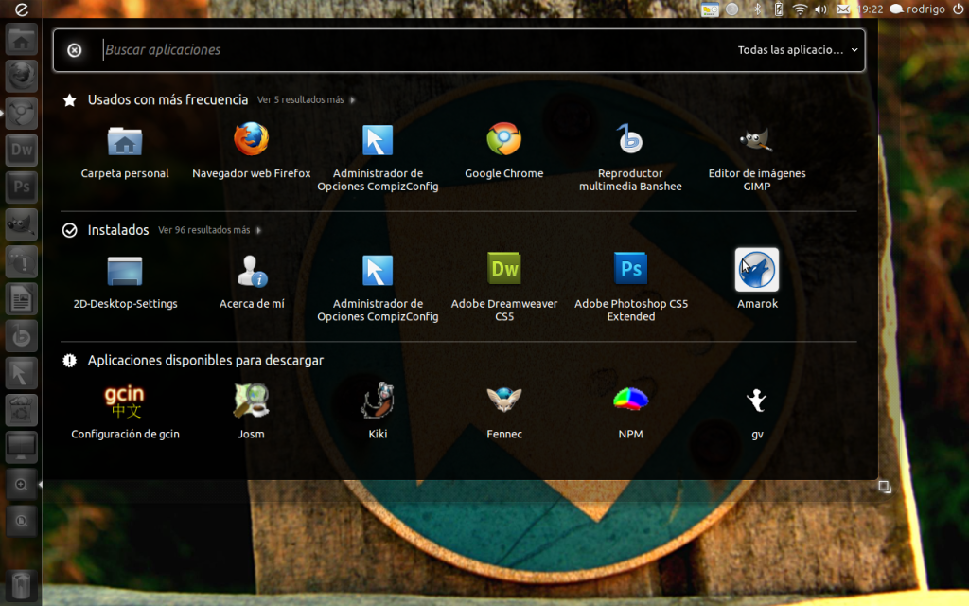Launch Adobe Photoshop CS5 Extended from the dash
Image resolution: width=969 pixels, height=606 pixels.
point(630,288)
